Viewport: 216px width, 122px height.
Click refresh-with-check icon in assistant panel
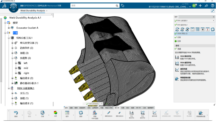182,29
